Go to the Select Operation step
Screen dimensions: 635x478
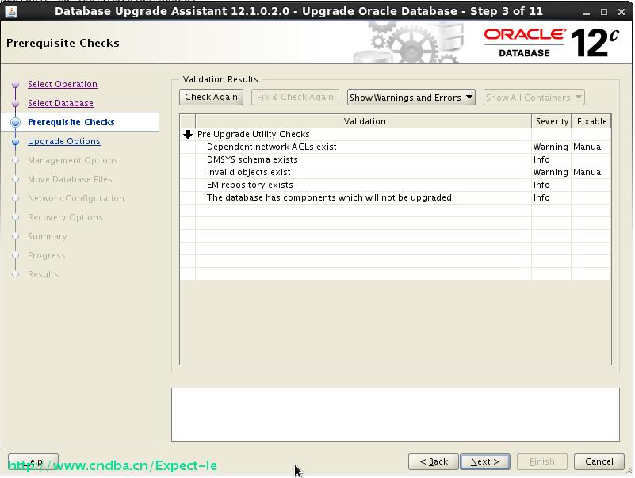[x=63, y=84]
